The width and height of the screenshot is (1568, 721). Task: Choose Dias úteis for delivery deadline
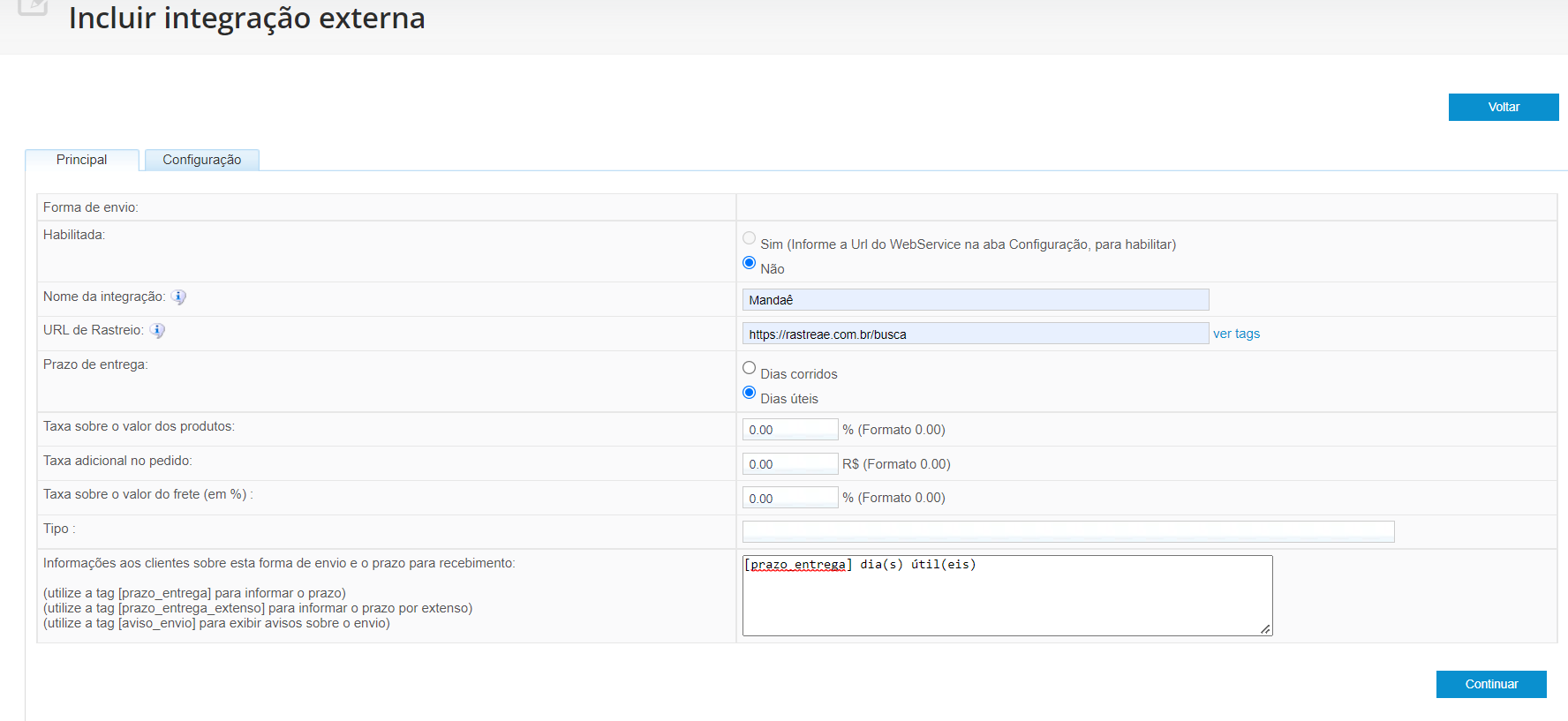(x=750, y=393)
